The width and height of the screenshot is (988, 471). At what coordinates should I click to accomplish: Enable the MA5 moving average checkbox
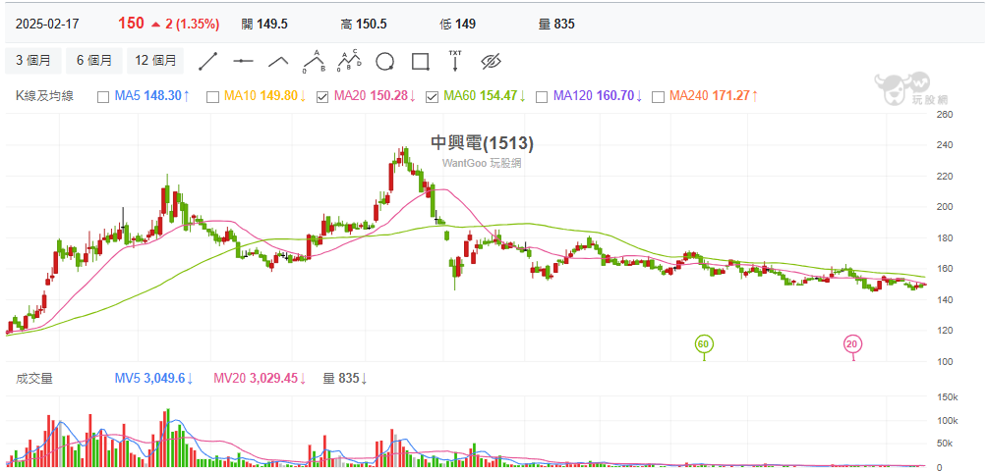coord(103,96)
